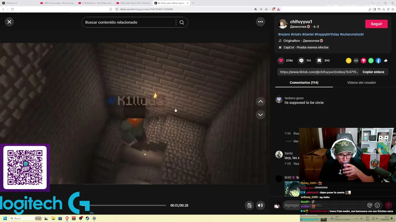Open comments via the speech bubble icon
The width and height of the screenshot is (396, 222).
(x=301, y=60)
